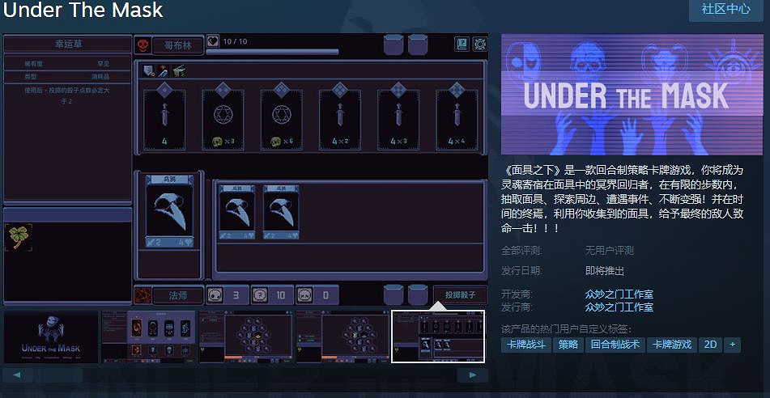Select the sword card showing 4×4
Image resolution: width=770 pixels, height=398 pixels.
(x=457, y=118)
